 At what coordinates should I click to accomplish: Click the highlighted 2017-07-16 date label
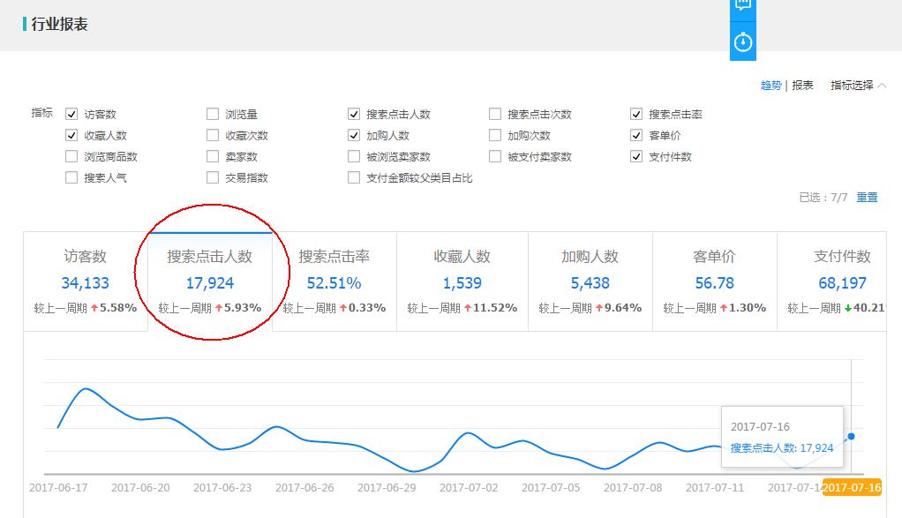[x=851, y=487]
